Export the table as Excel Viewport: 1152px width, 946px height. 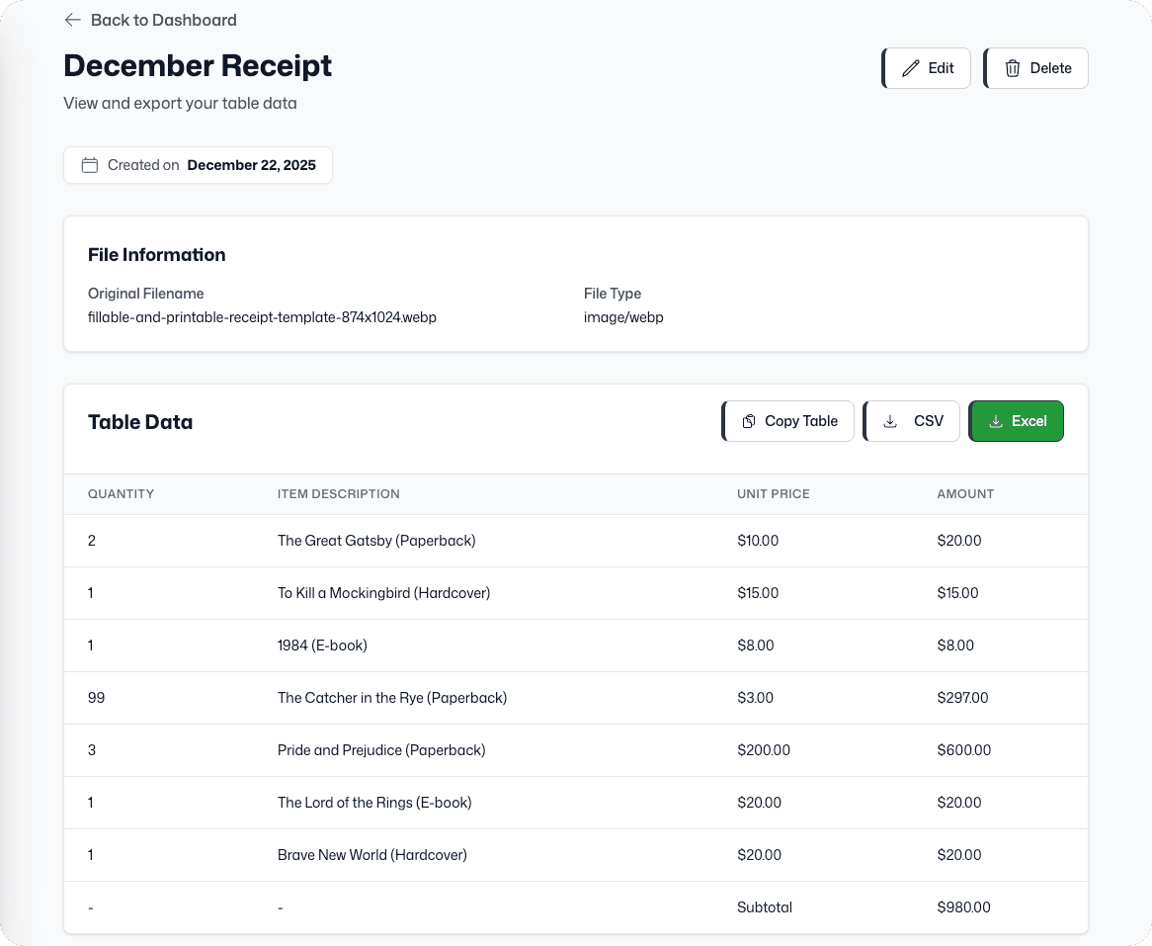click(x=1017, y=421)
